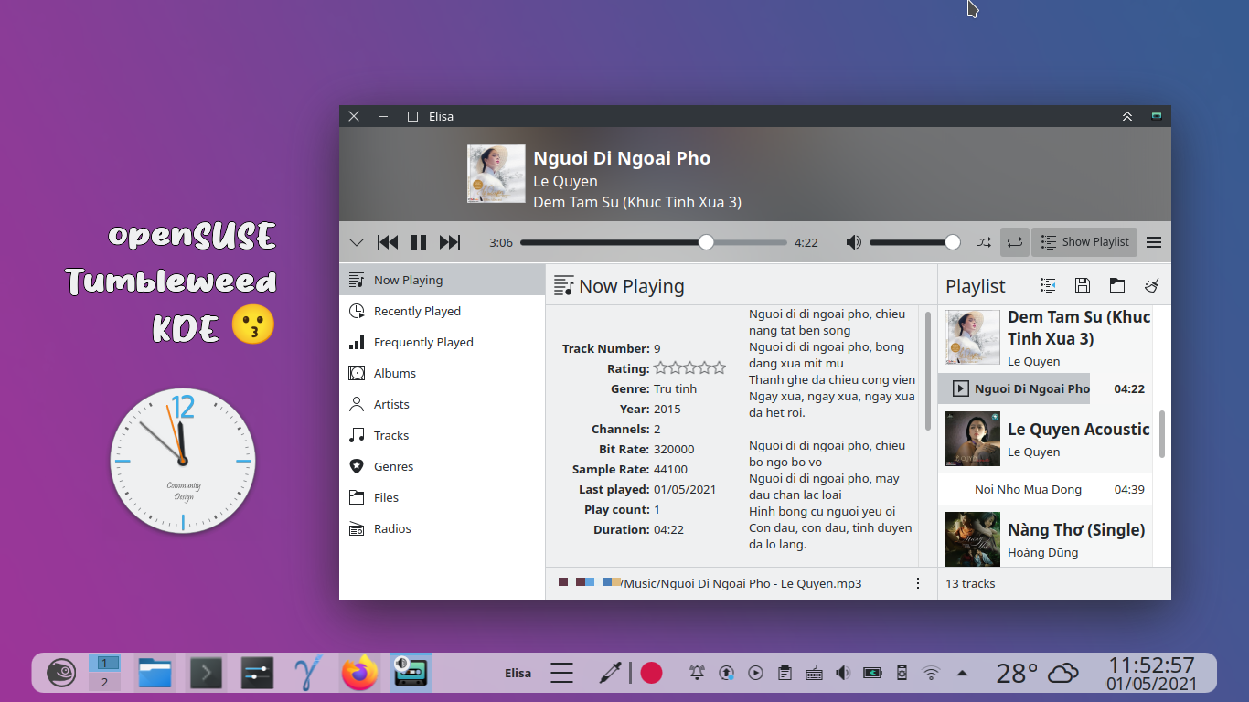Open the panel's global menu button
This screenshot has height=702, width=1249.
pyautogui.click(x=561, y=674)
